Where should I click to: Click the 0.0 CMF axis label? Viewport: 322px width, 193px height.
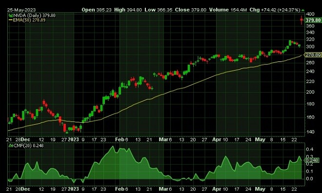point(310,179)
